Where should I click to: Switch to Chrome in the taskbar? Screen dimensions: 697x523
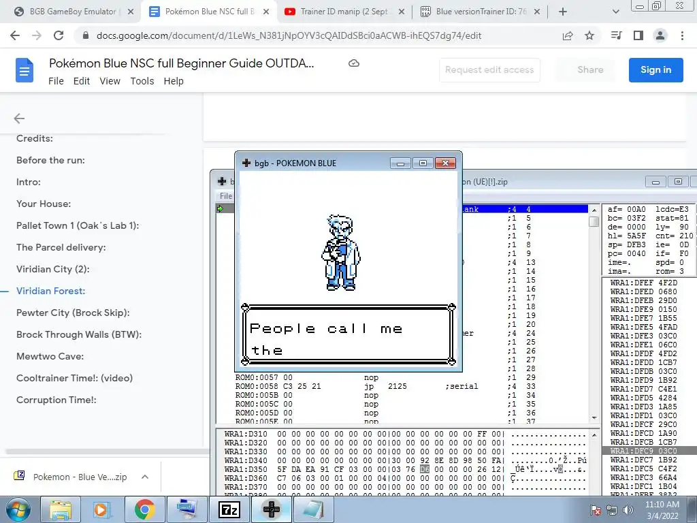[x=144, y=509]
